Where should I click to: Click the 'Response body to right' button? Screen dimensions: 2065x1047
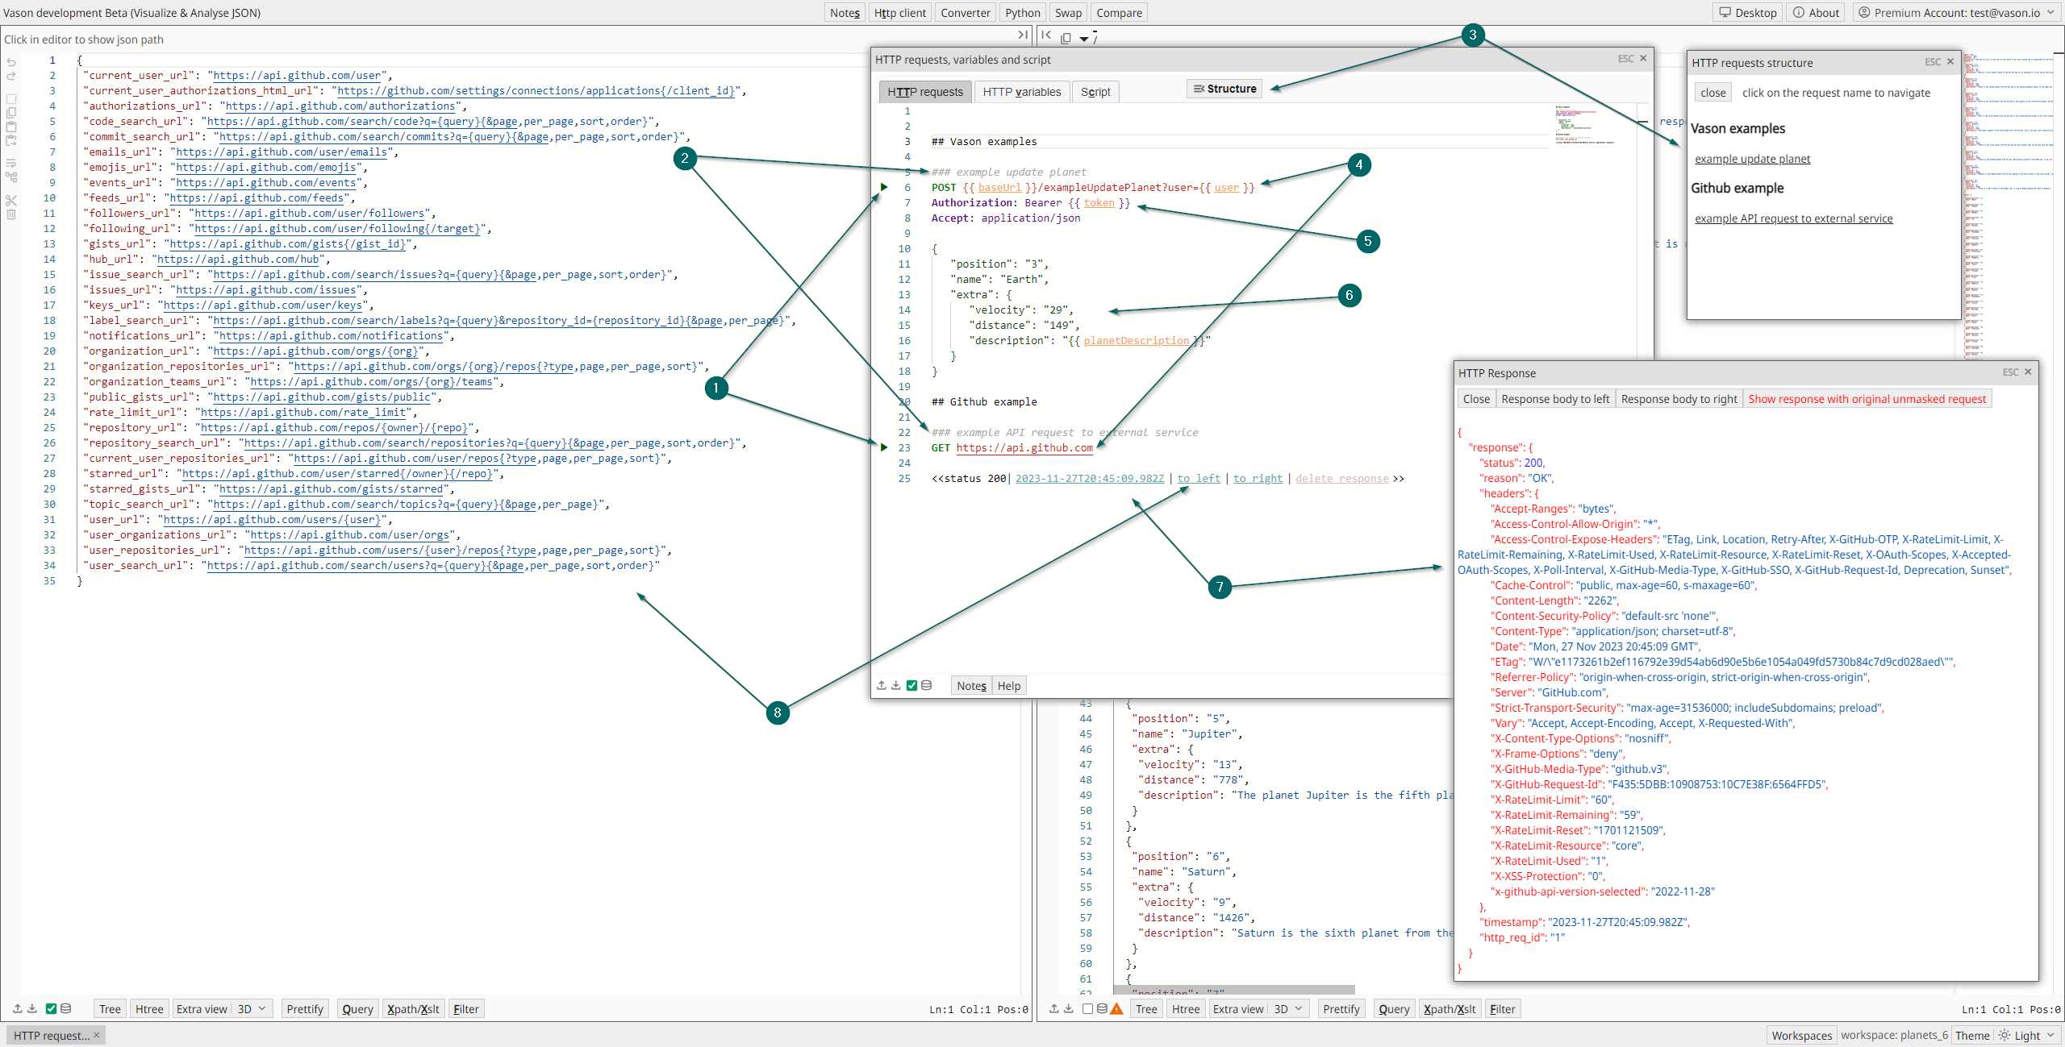coord(1679,399)
